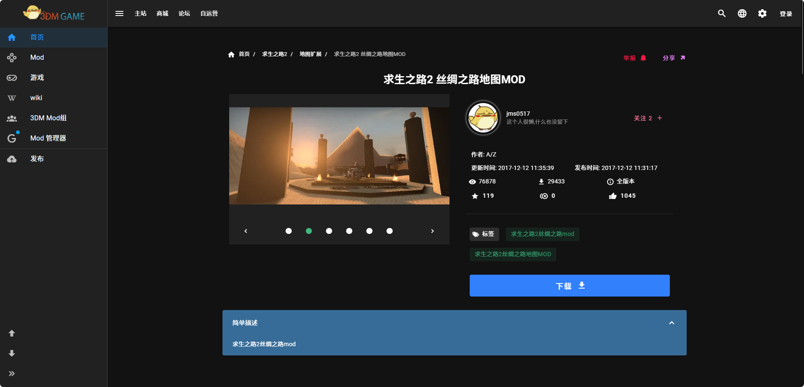Open 论坛 in top navigation
The height and width of the screenshot is (387, 804).
click(184, 13)
